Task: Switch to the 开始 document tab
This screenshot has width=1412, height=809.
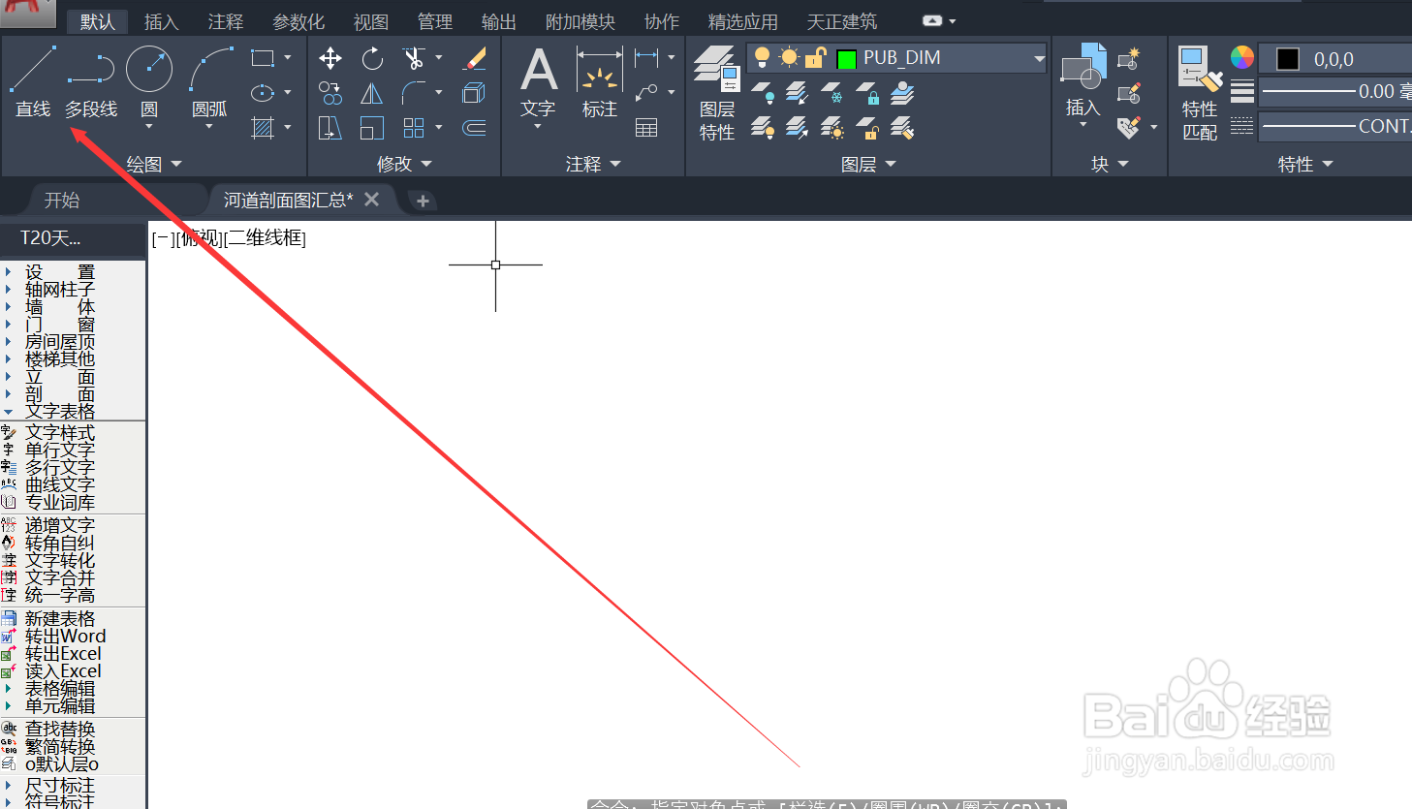Action: coord(62,200)
